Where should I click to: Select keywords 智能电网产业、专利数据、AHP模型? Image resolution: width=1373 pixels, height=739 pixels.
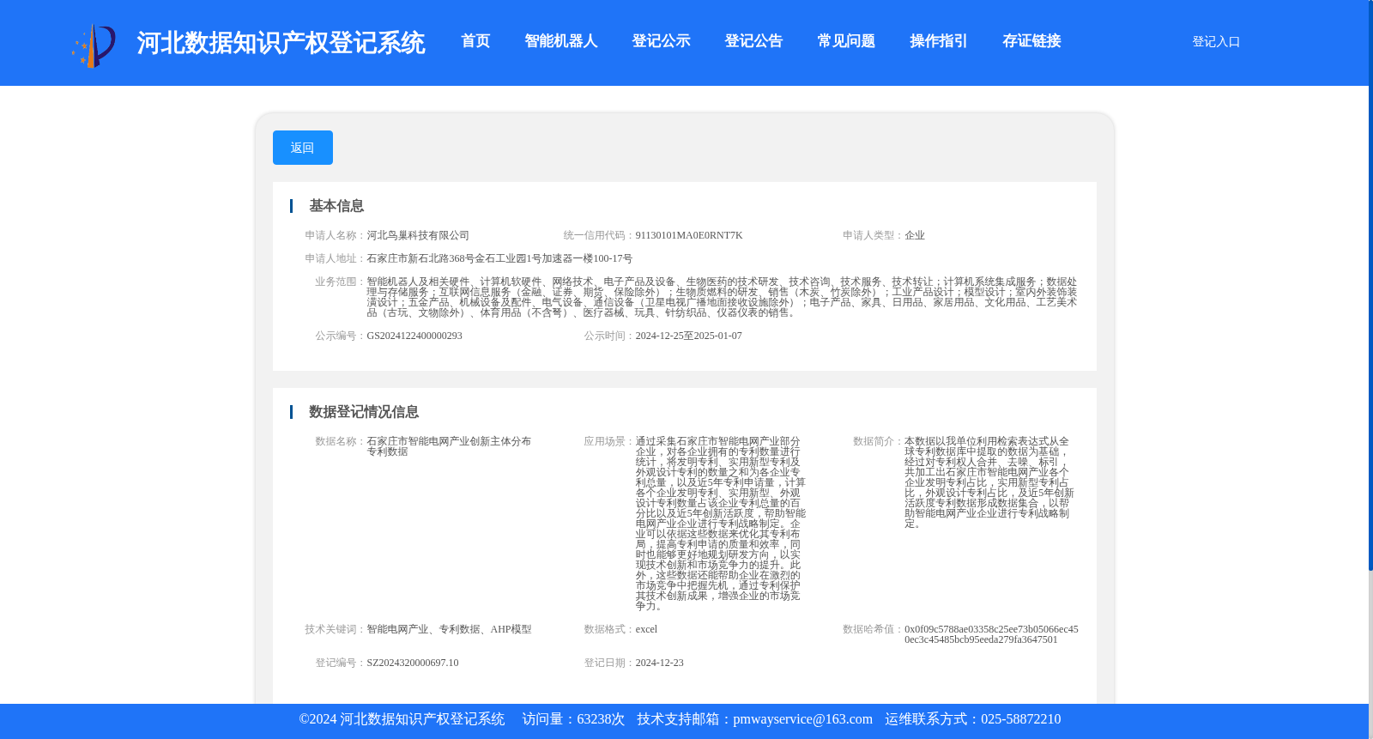click(x=449, y=629)
